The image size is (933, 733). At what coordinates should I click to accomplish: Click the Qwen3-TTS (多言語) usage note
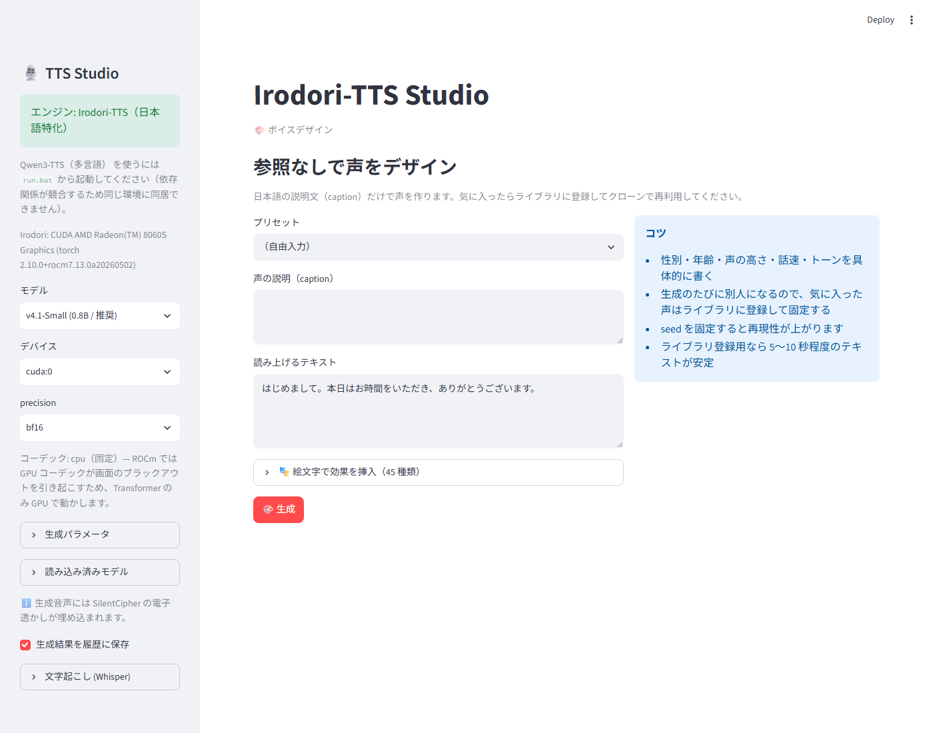99,187
